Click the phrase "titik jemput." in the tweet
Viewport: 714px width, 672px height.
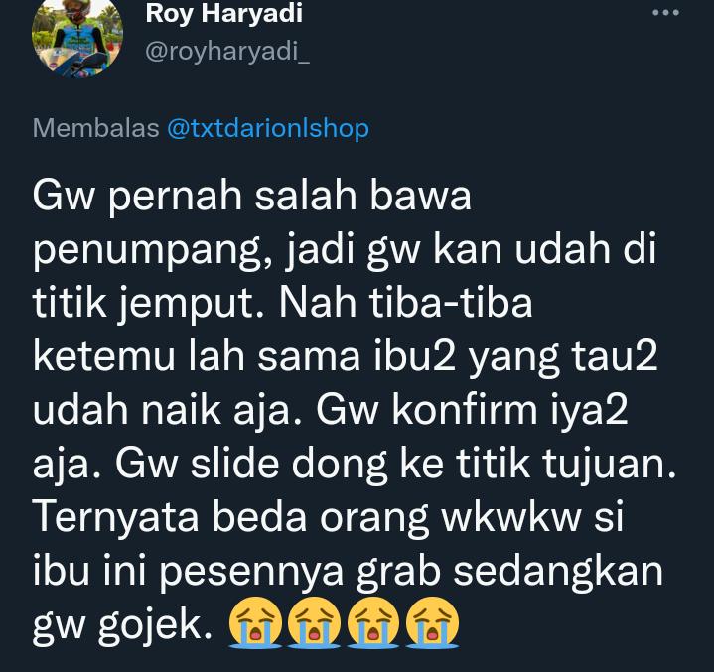147,304
